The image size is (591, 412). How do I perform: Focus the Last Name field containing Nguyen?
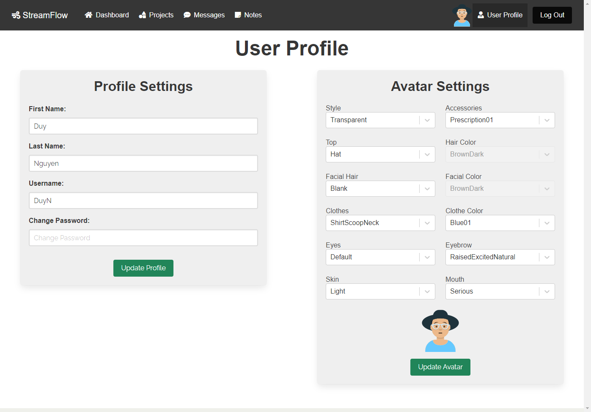pos(143,163)
